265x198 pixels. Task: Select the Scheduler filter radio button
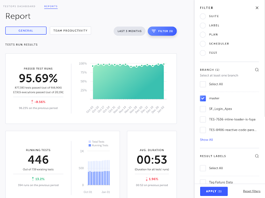click(x=203, y=43)
